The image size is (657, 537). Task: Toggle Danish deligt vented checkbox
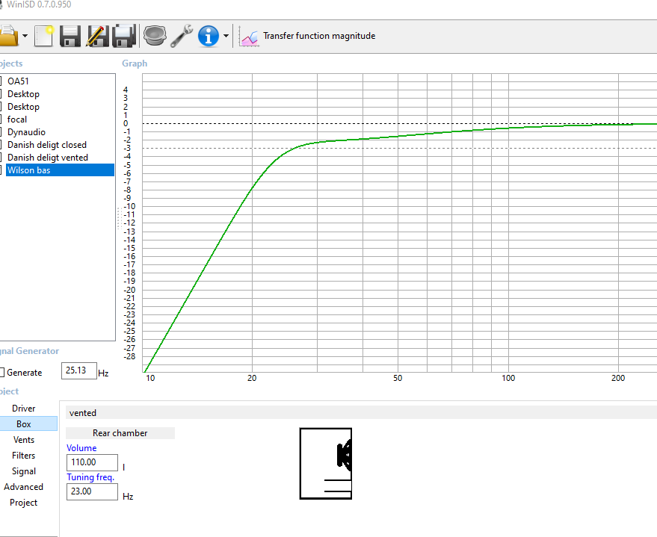tap(1, 158)
